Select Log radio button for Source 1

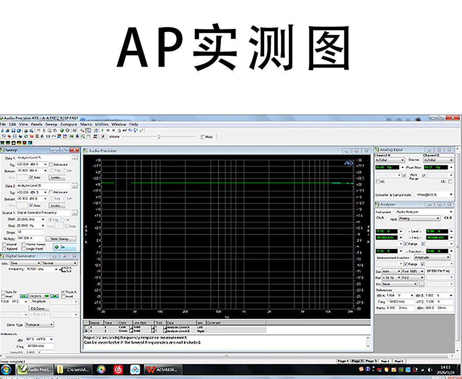pos(50,220)
